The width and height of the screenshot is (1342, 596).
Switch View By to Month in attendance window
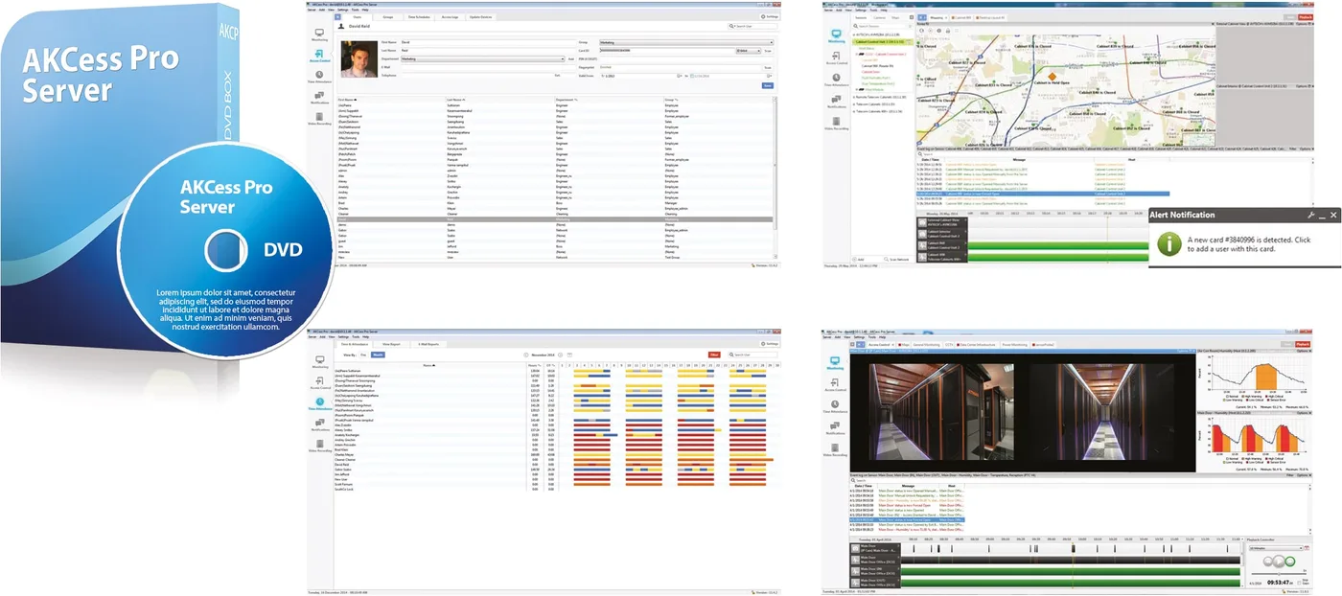tap(378, 355)
